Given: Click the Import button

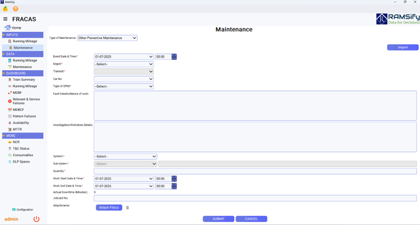Looking at the screenshot, I should [x=402, y=47].
